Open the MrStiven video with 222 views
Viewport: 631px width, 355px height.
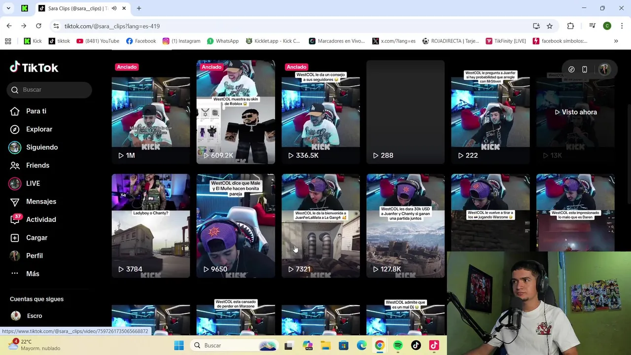(491, 112)
